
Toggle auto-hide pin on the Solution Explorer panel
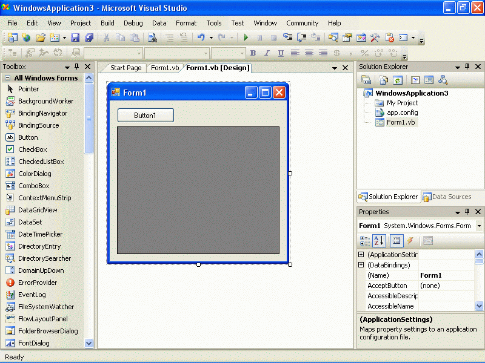[x=467, y=67]
